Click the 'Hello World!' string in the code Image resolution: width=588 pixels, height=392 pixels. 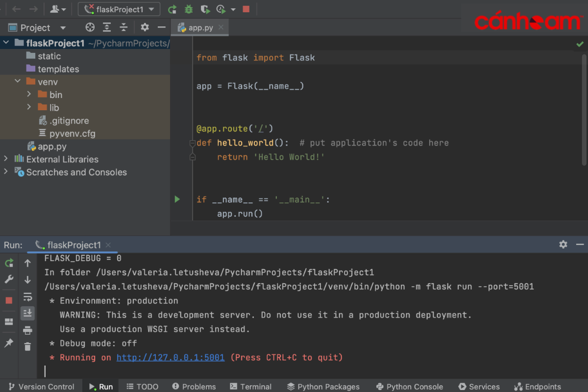point(289,157)
